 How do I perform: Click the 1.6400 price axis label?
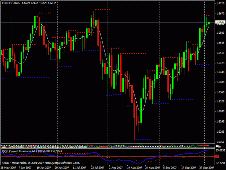point(220,82)
